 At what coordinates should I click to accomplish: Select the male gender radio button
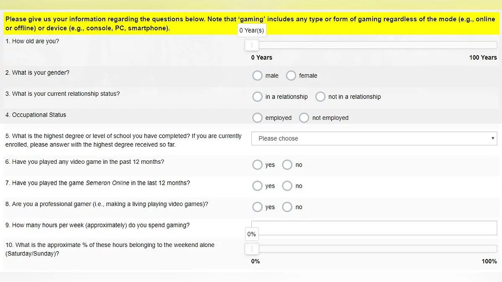[x=257, y=76]
